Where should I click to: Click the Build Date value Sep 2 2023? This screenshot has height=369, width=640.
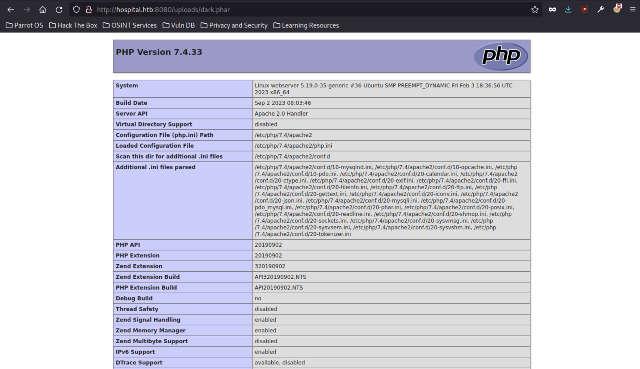[283, 103]
